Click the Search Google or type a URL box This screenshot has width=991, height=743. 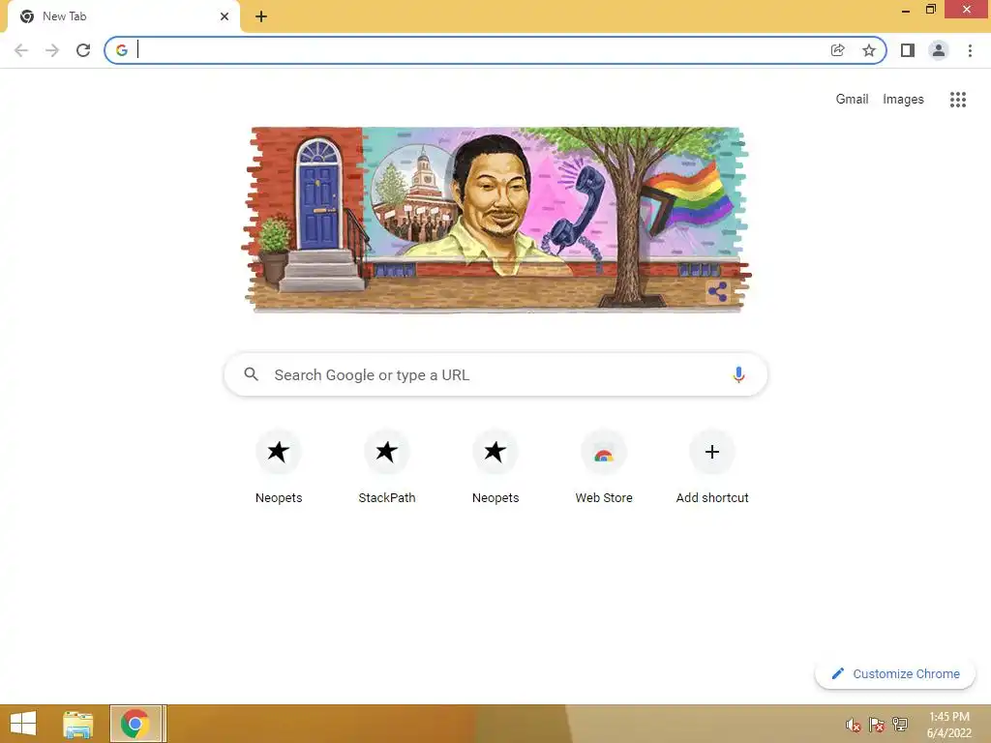(x=496, y=374)
